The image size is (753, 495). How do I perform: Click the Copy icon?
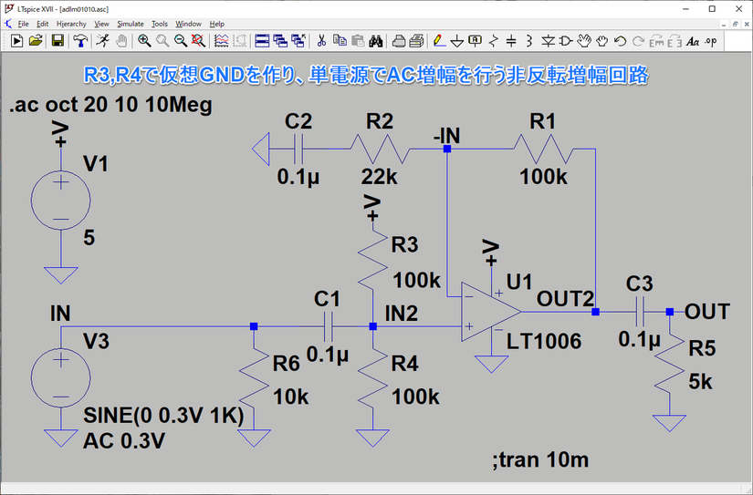click(x=340, y=41)
